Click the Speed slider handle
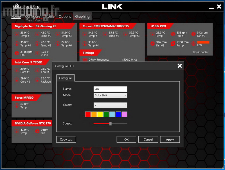This screenshot has height=170, width=225. 110,123
